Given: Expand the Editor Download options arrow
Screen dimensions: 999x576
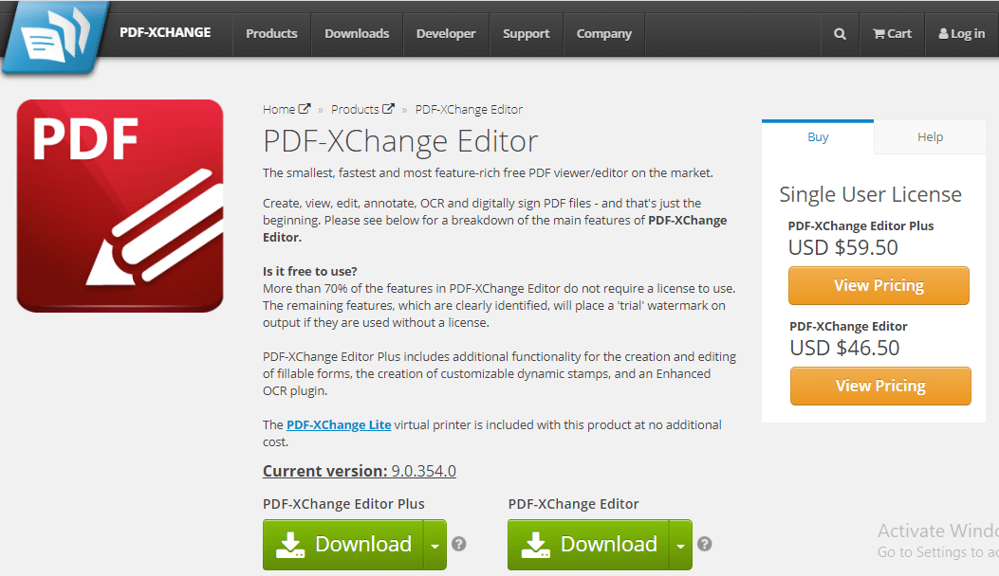Looking at the screenshot, I should click(680, 545).
